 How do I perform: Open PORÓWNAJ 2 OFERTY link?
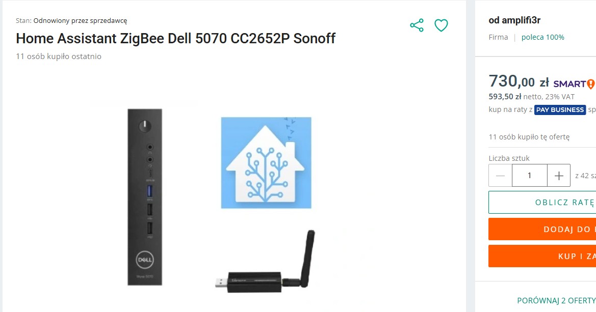coord(556,301)
